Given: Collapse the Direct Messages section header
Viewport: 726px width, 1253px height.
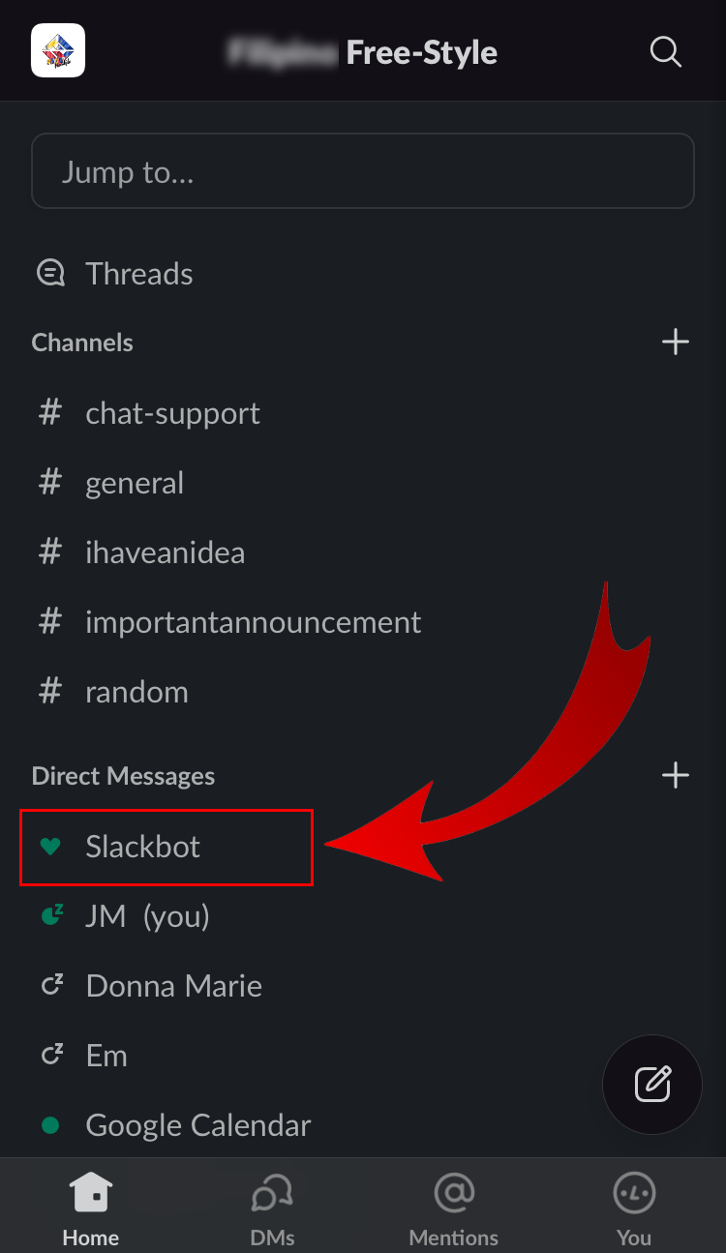Looking at the screenshot, I should [123, 776].
